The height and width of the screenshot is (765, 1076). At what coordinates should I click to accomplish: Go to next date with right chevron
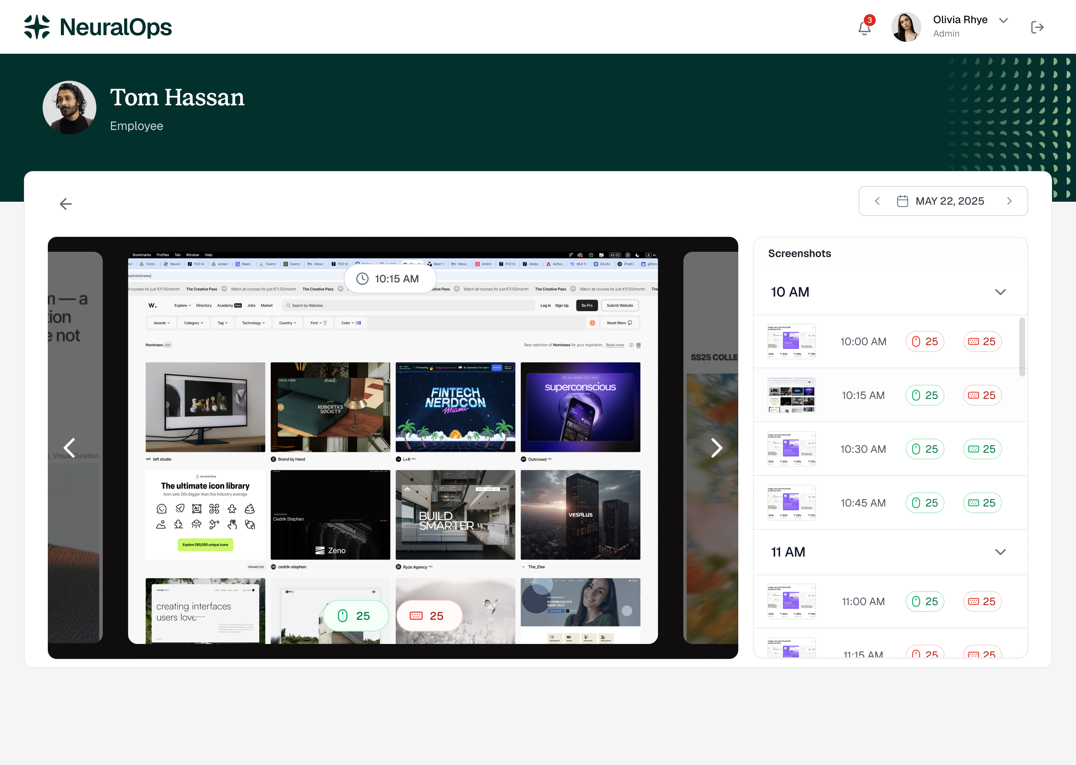click(1009, 201)
